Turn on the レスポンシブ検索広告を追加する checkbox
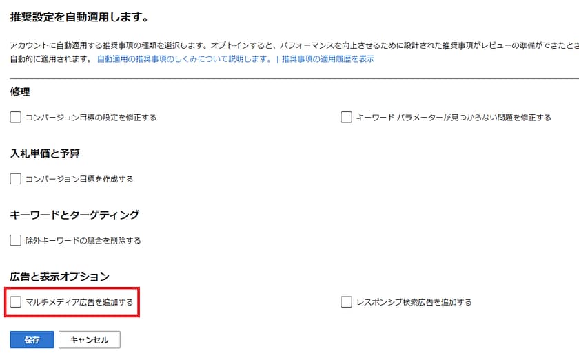 (x=346, y=301)
